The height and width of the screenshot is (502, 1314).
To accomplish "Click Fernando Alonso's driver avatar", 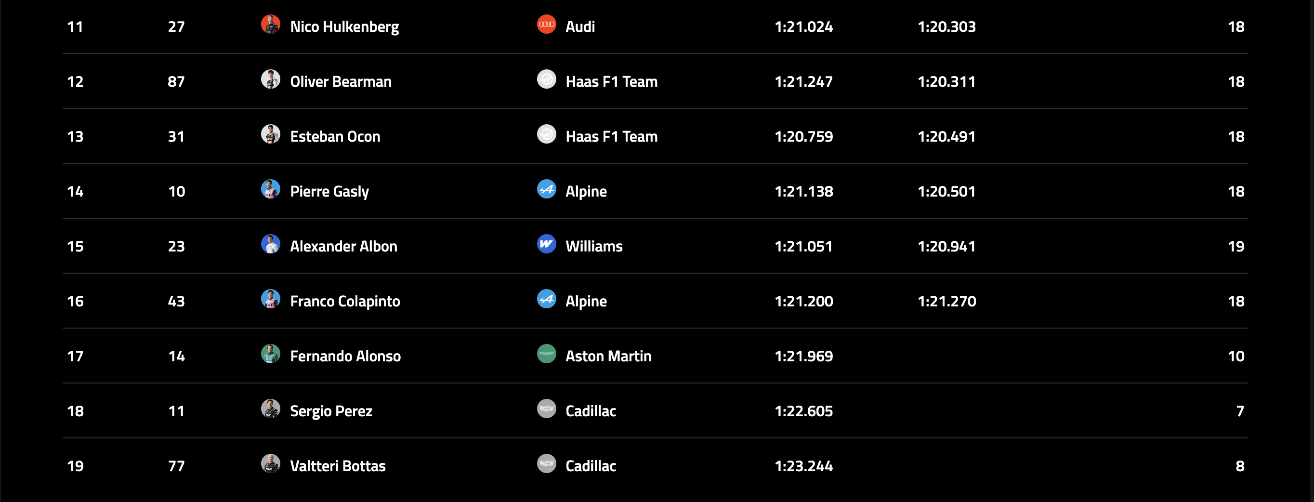I will pos(270,354).
